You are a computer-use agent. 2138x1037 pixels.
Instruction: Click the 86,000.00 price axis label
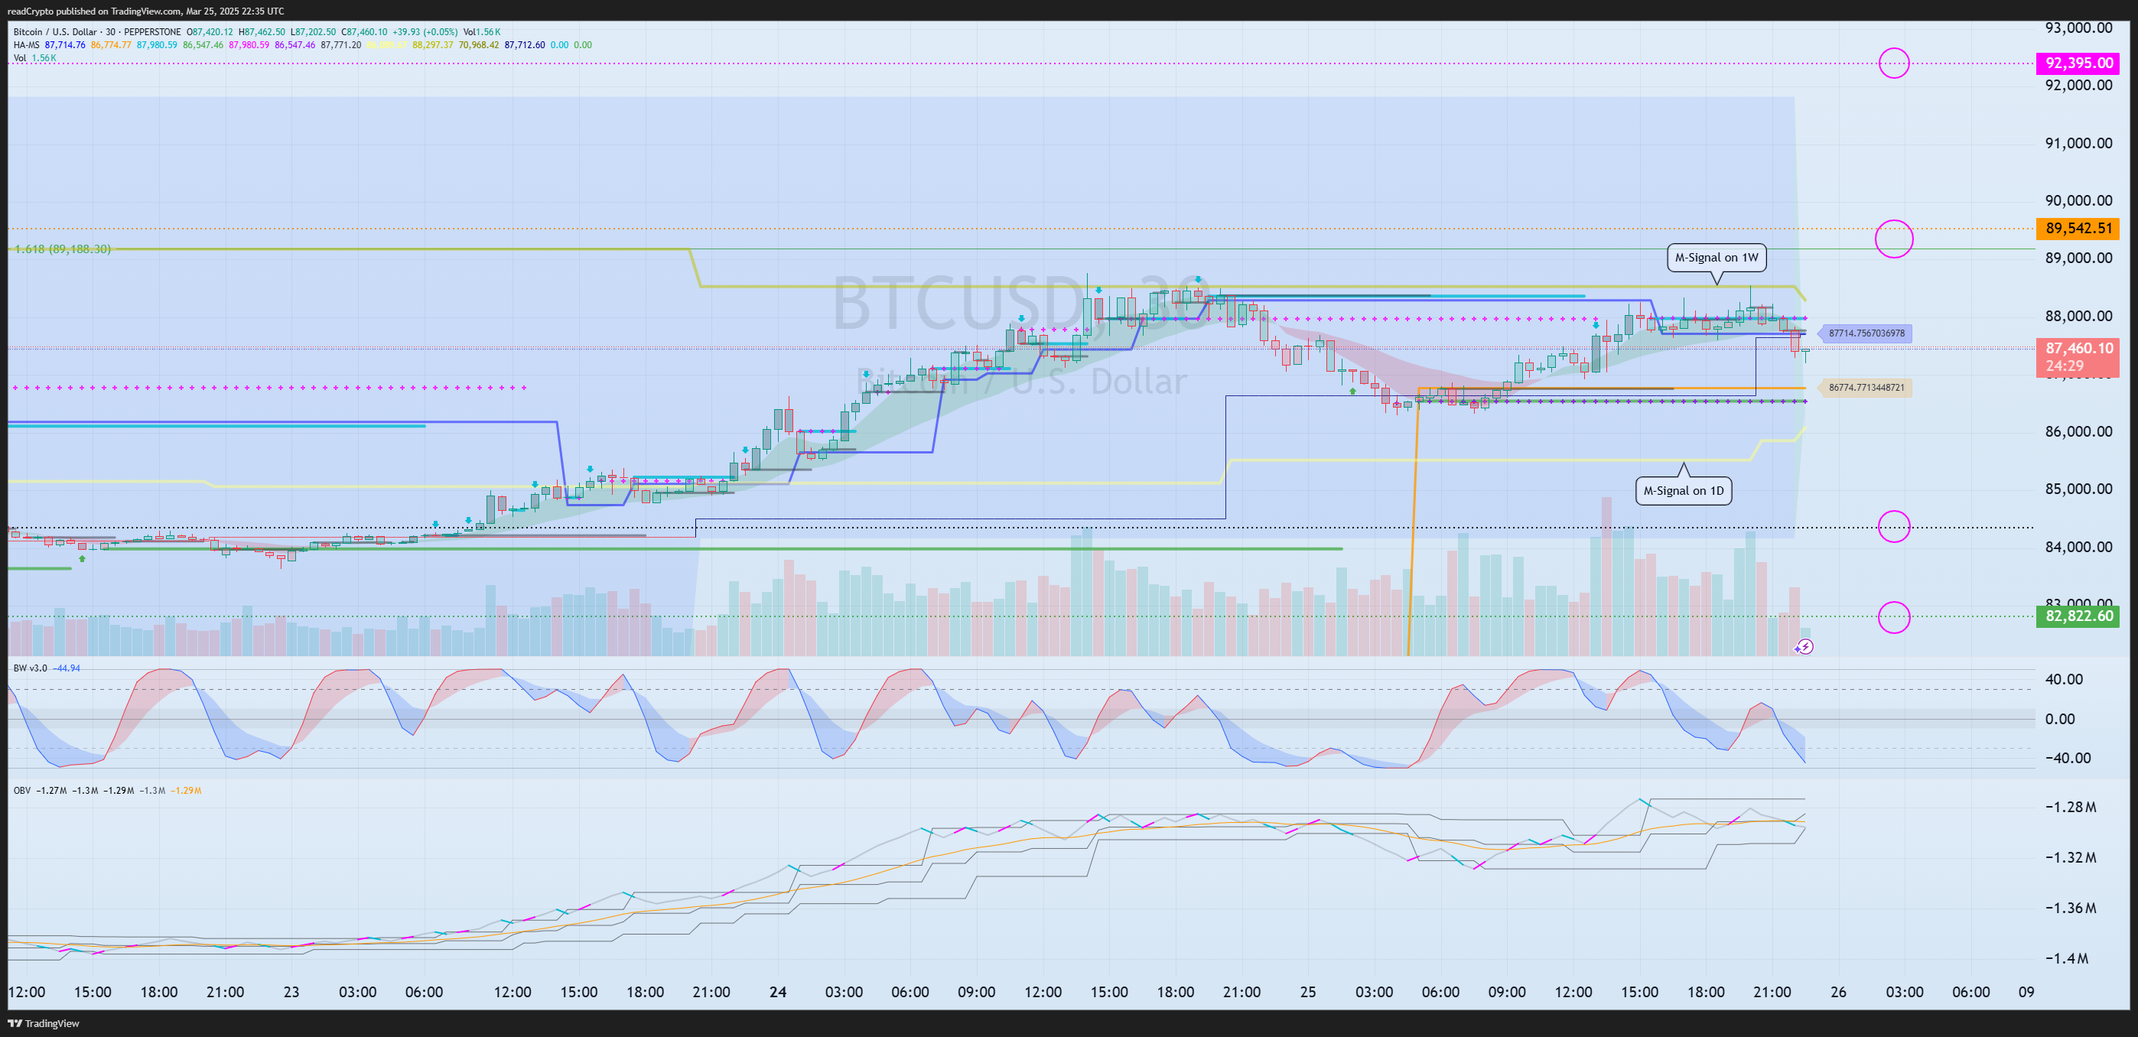2078,431
